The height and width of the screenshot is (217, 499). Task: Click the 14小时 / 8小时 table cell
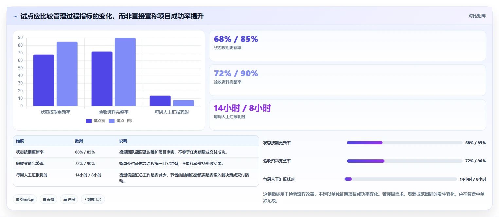88,175
